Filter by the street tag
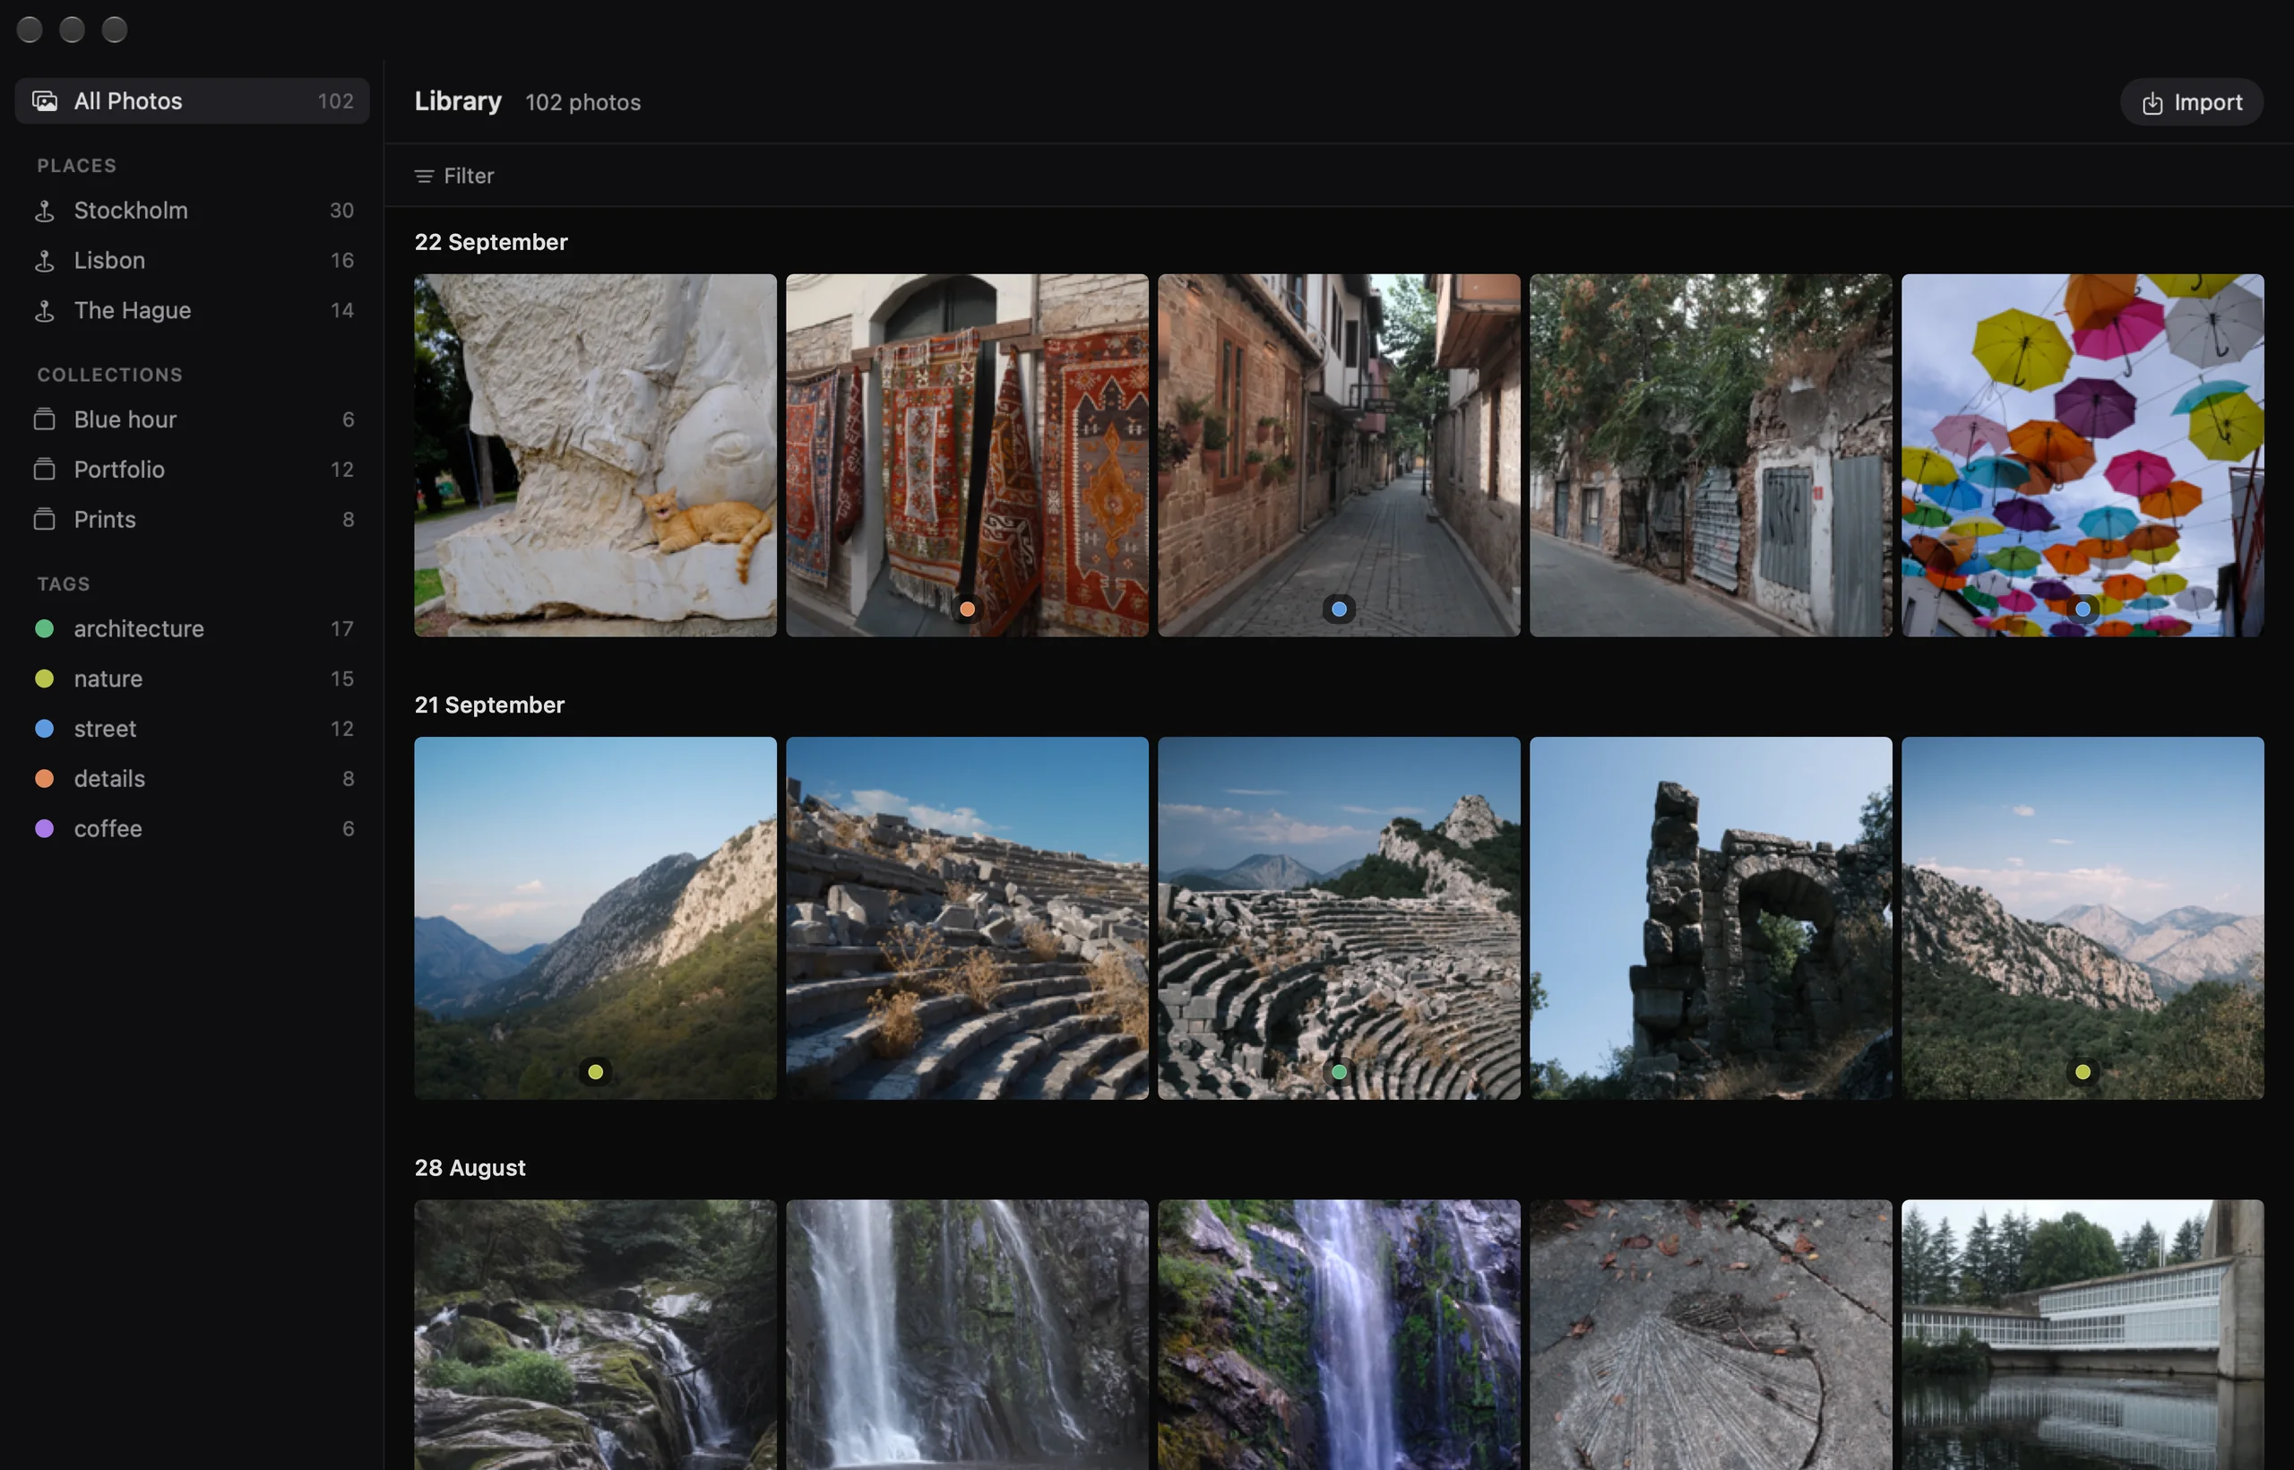This screenshot has width=2294, height=1470. (192, 729)
